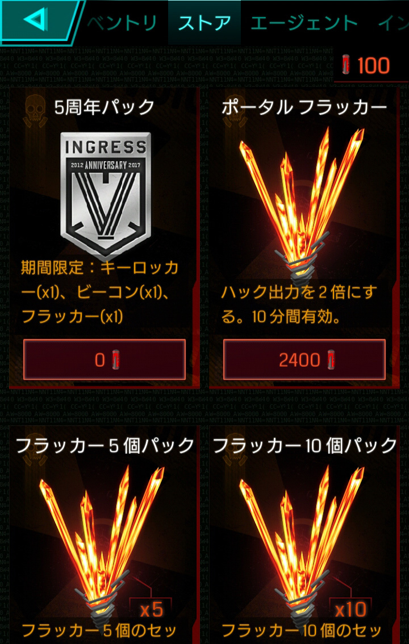Image resolution: width=409 pixels, height=644 pixels.
Task: Open the エージェント tab
Action: tap(304, 23)
